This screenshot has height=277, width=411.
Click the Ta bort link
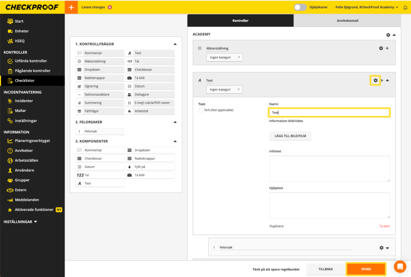tap(384, 226)
